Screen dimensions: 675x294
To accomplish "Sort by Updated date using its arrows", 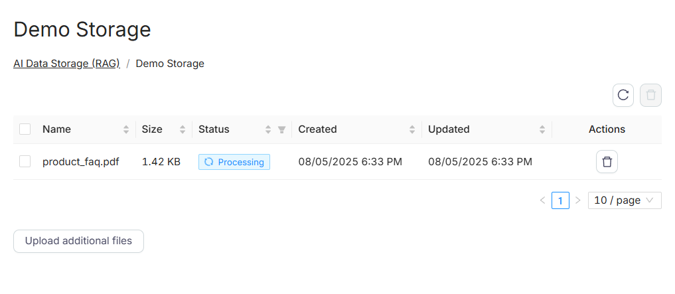I will 542,130.
